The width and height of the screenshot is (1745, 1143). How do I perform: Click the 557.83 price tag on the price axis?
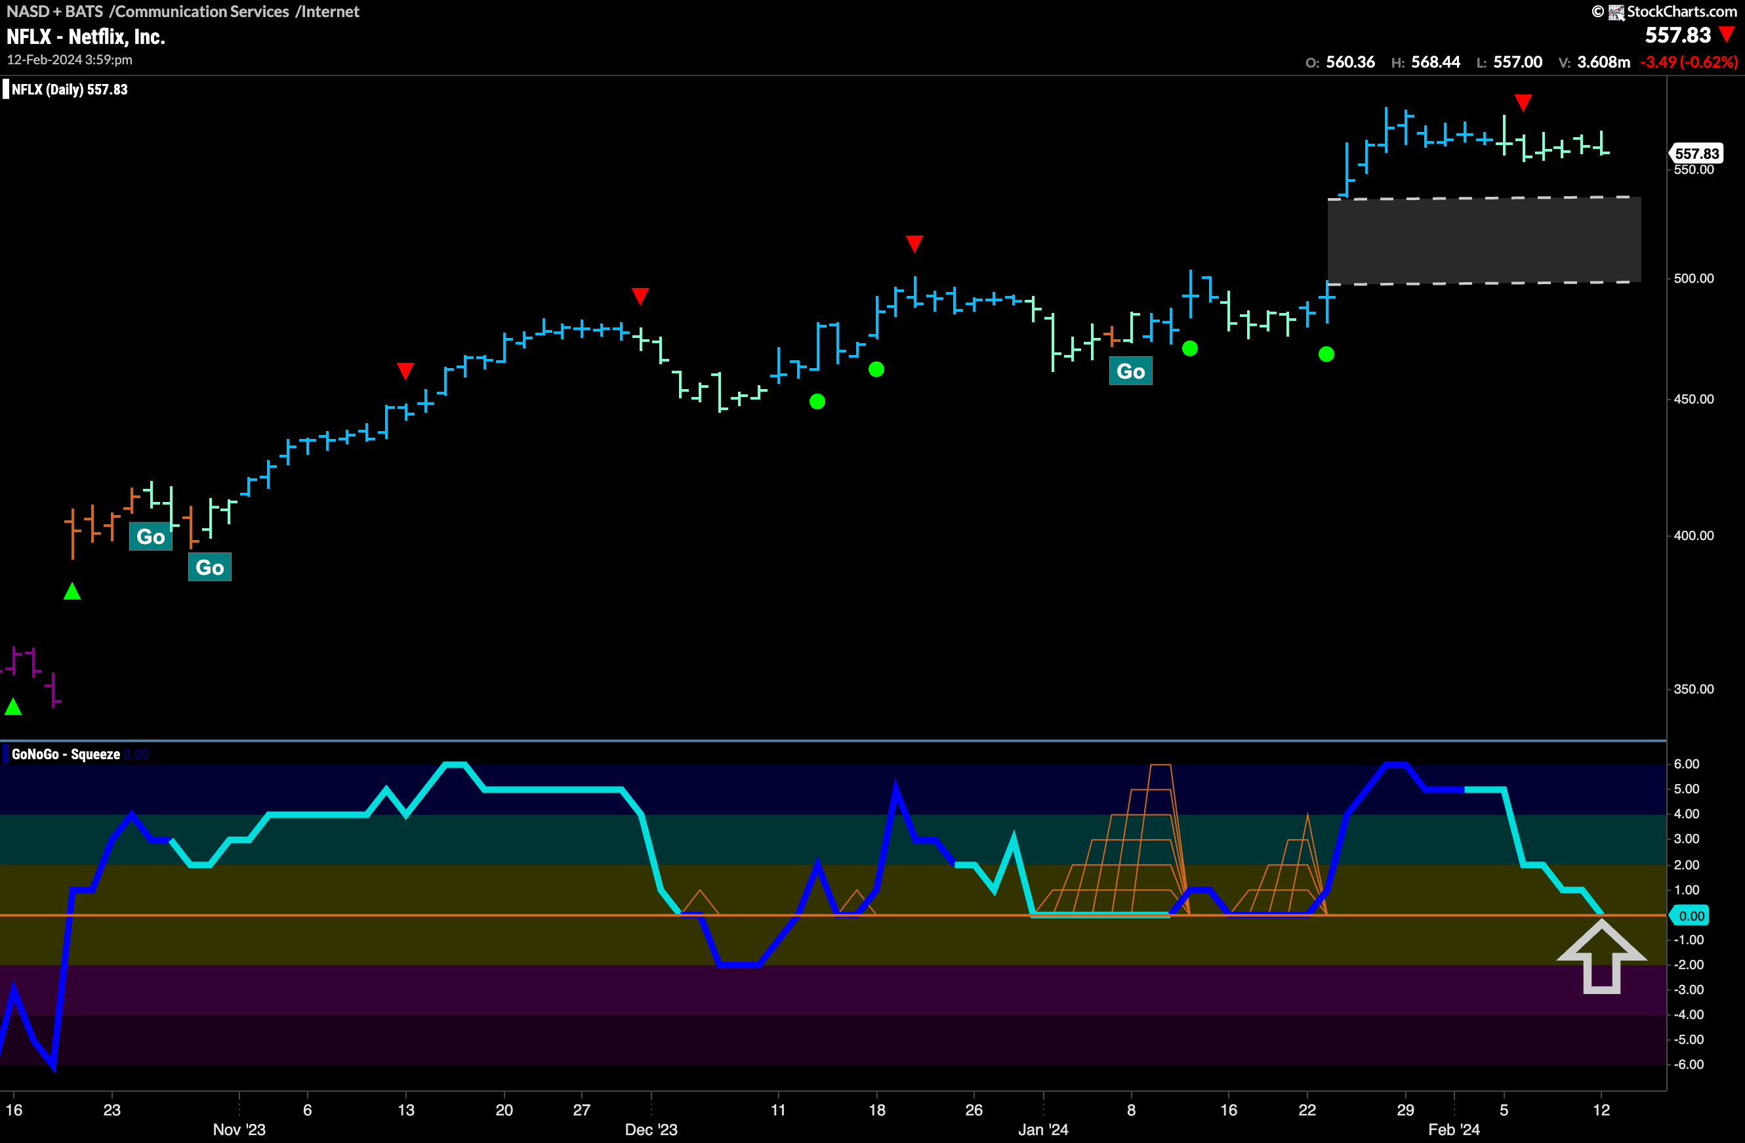point(1696,154)
